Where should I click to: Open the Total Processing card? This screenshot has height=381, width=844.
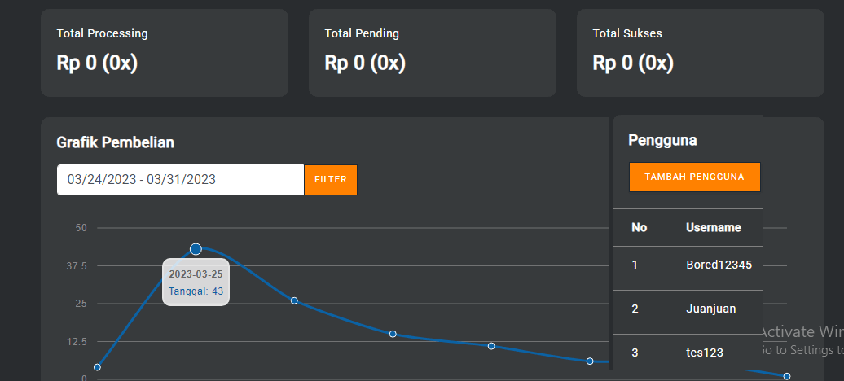[165, 53]
